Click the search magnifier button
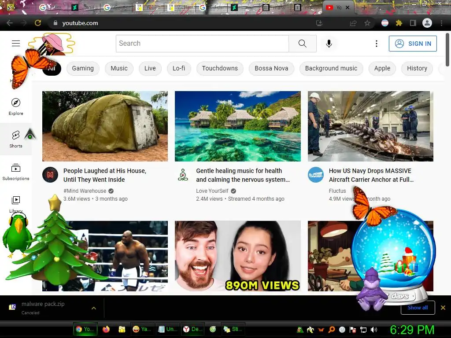Viewport: 451px width, 338px height. [303, 44]
